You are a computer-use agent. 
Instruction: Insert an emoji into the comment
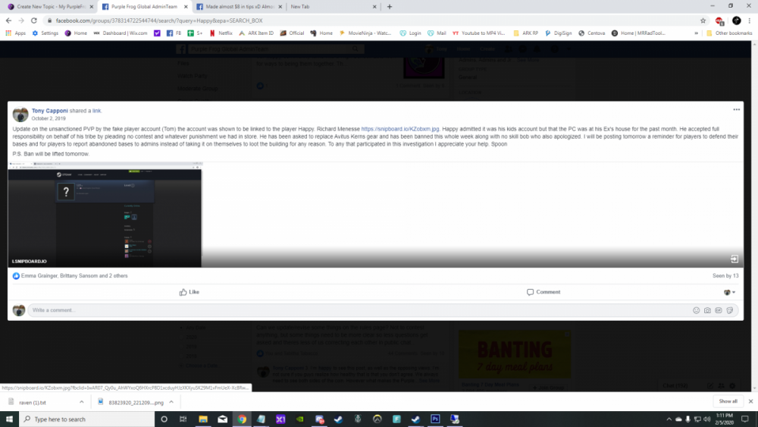coord(696,310)
